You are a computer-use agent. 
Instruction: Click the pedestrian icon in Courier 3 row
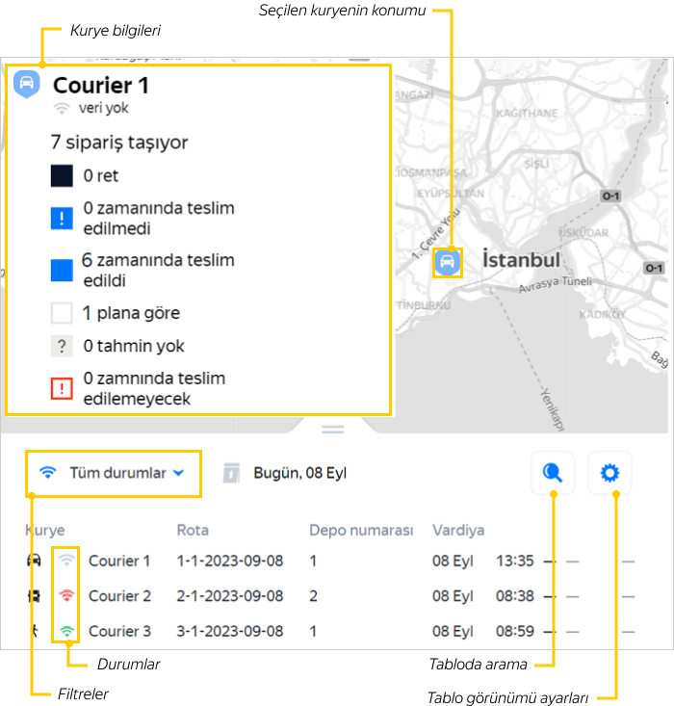coord(35,632)
